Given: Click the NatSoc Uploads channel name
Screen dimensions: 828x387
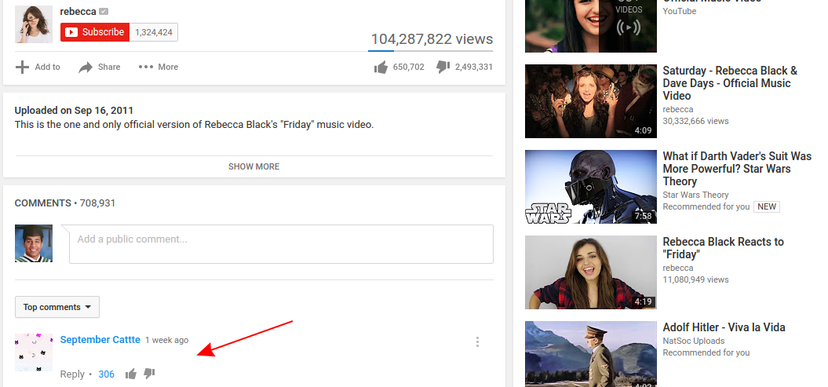Looking at the screenshot, I should coord(693,341).
